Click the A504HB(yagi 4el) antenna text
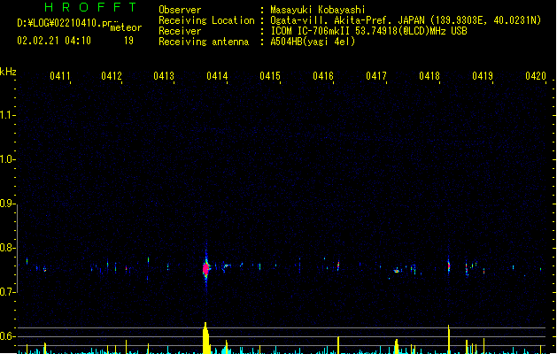The height and width of the screenshot is (354, 557). point(313,42)
